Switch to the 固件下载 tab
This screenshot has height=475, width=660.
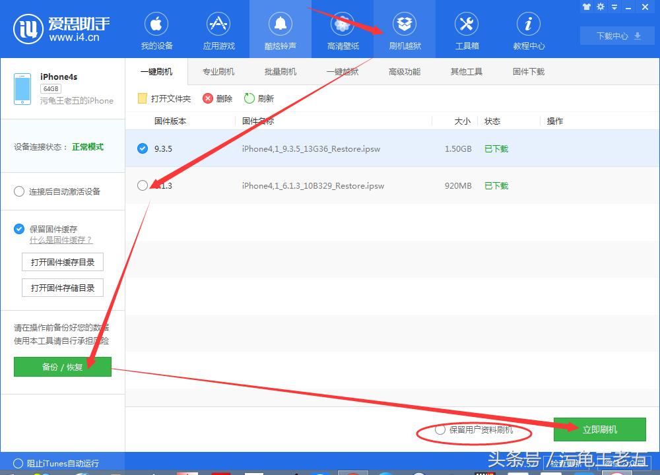[527, 71]
